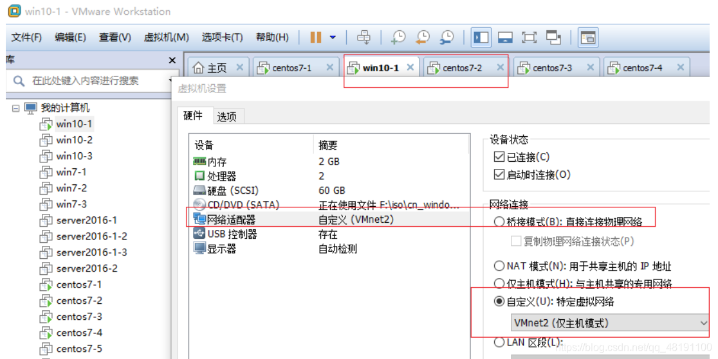This screenshot has height=359, width=718.
Task: Select the 桥接模式(B) radio button
Action: point(499,222)
